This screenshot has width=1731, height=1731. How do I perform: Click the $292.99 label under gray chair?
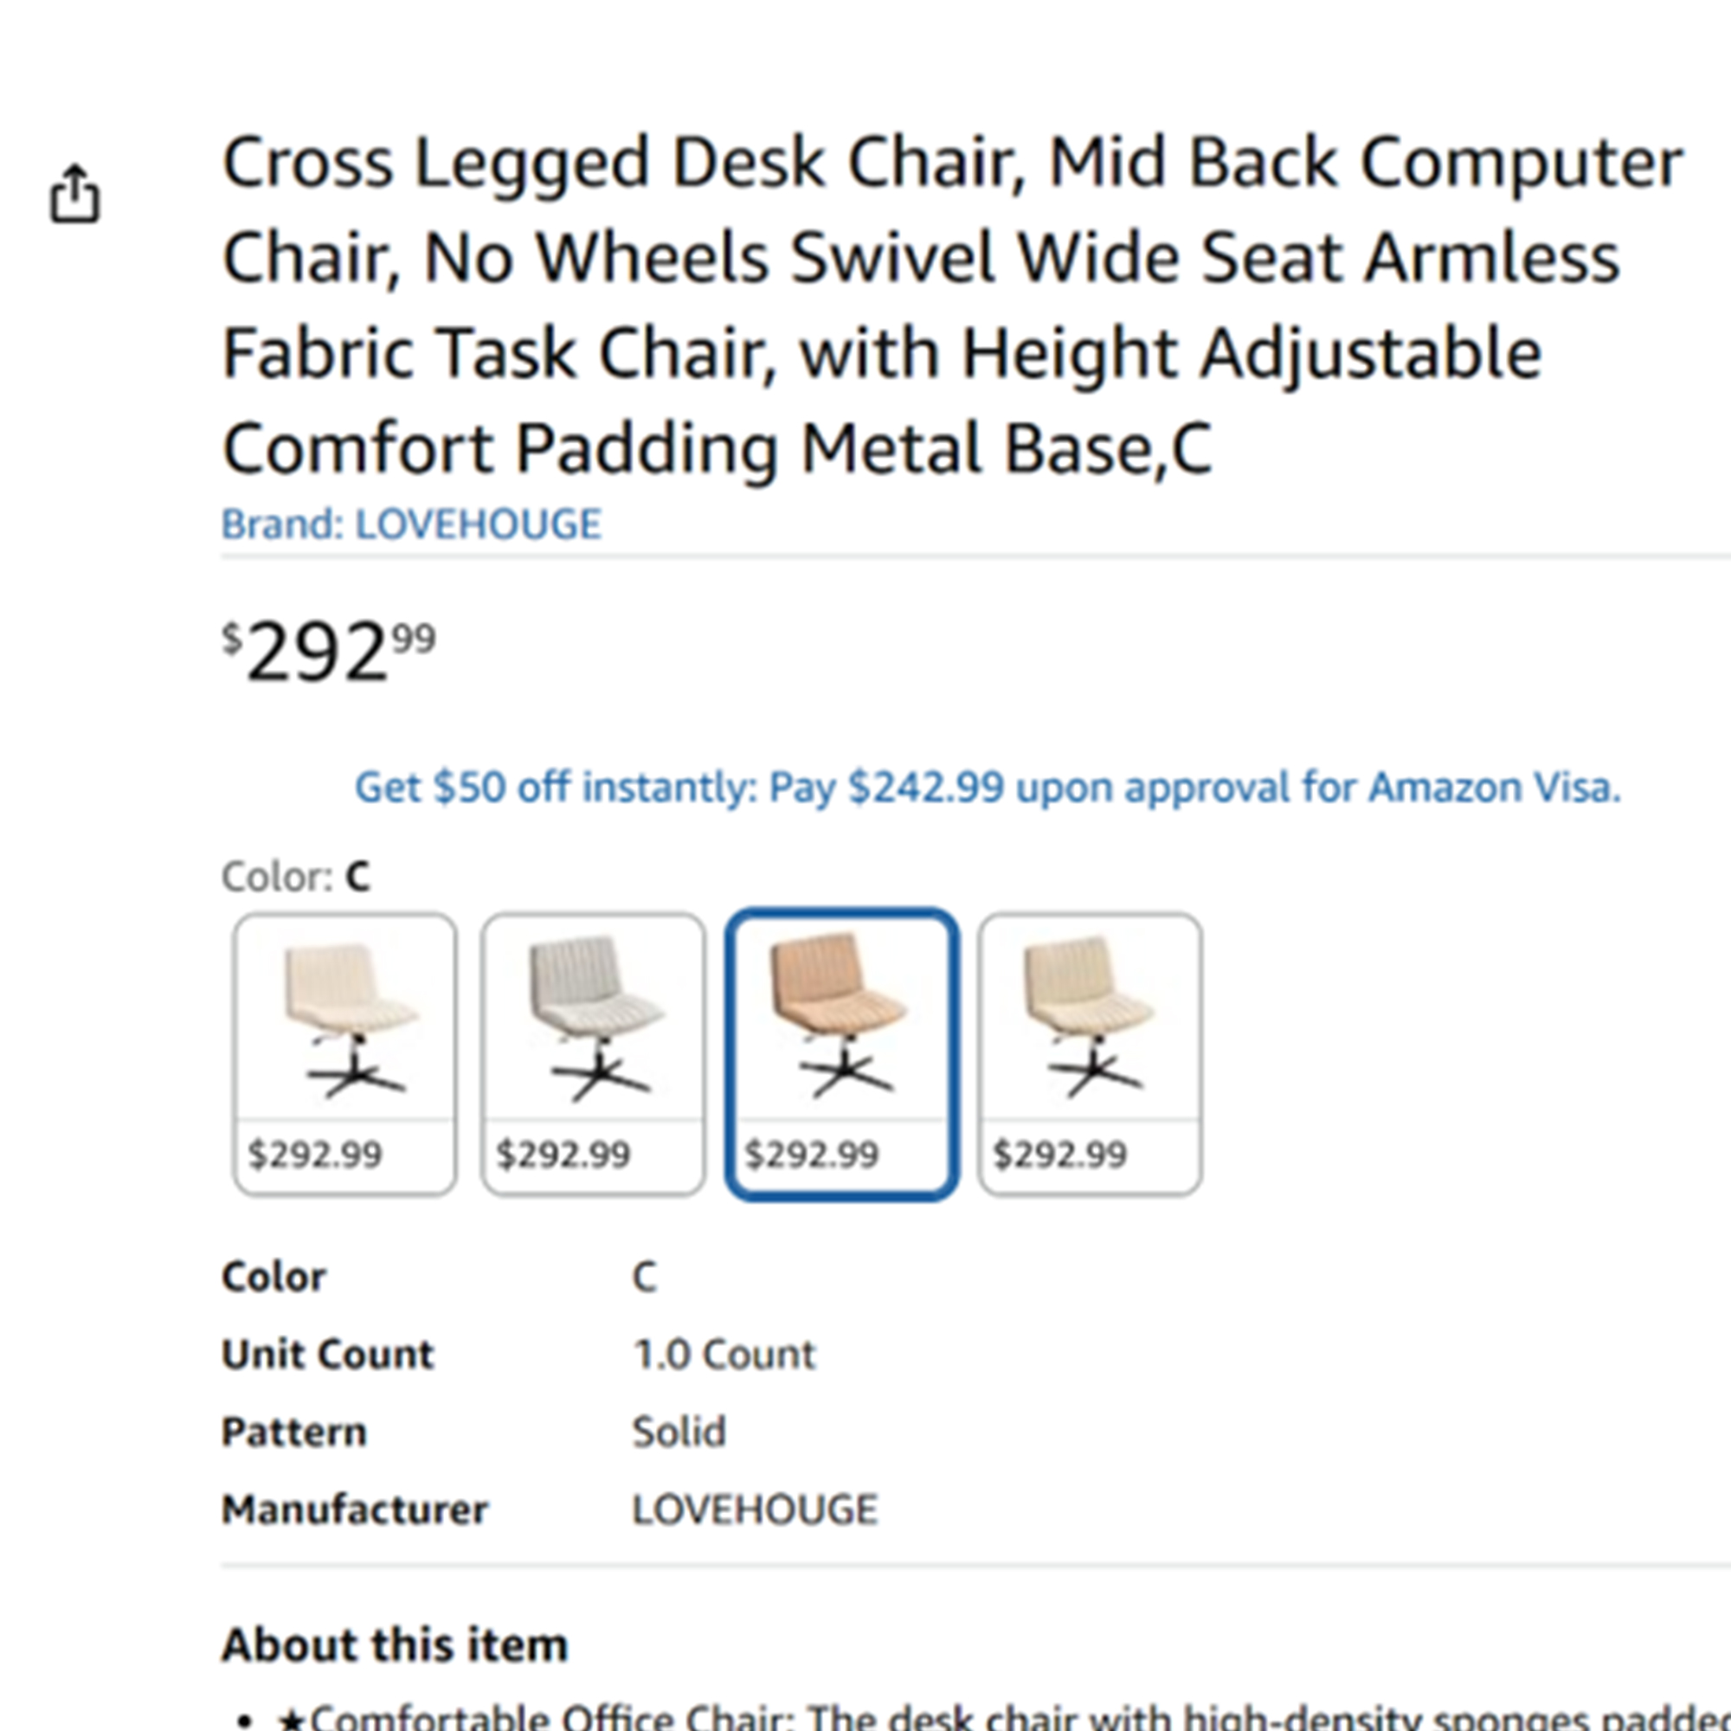pos(563,1154)
